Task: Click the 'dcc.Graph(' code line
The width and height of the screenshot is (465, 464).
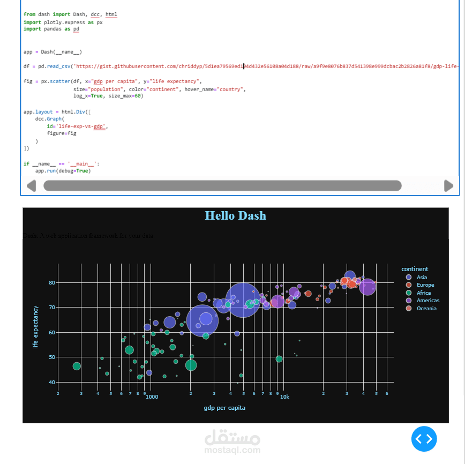Action: (49, 119)
